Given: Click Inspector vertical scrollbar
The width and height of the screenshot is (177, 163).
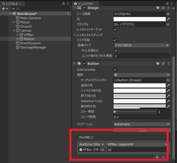Looking at the screenshot, I should coord(174,108).
